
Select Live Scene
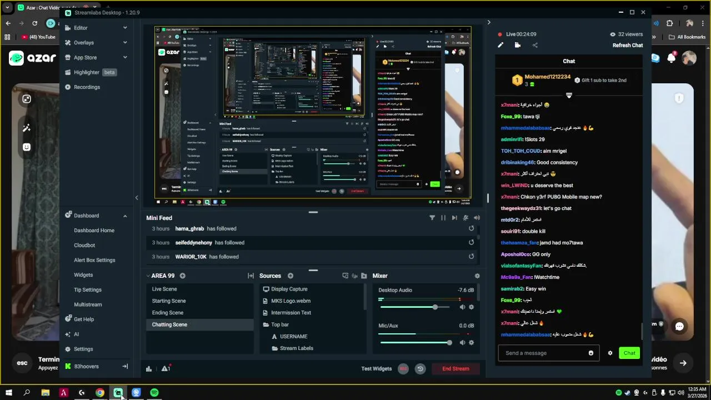click(200, 289)
